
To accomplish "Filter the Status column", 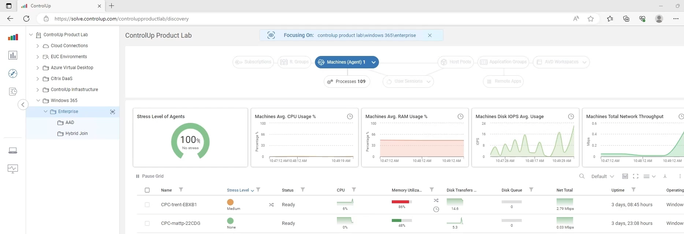I will (303, 190).
